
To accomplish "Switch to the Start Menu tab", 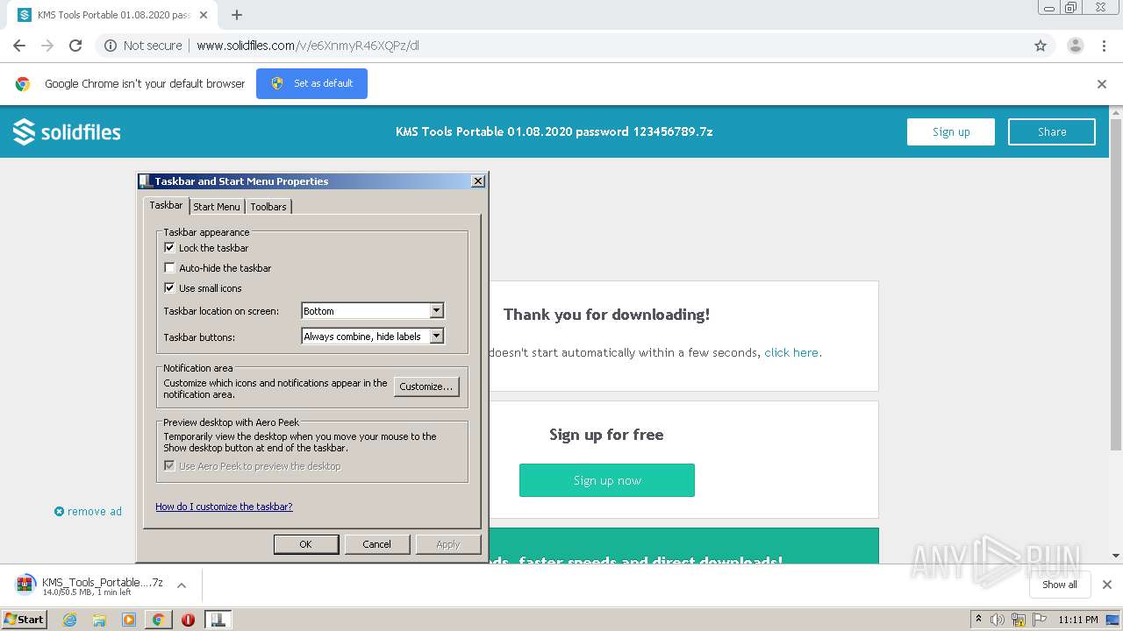I will click(217, 207).
